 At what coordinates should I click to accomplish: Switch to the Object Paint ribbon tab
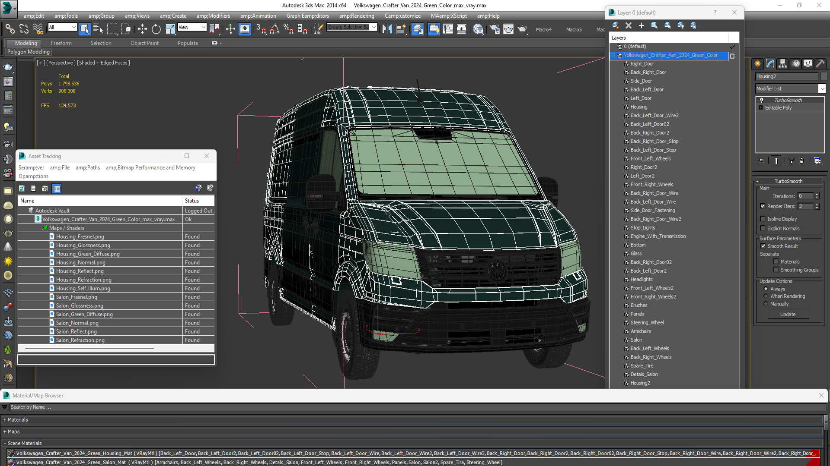click(x=144, y=43)
